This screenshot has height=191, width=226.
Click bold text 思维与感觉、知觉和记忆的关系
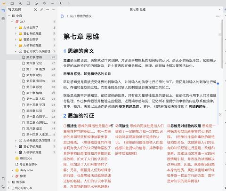[x=87, y=74]
